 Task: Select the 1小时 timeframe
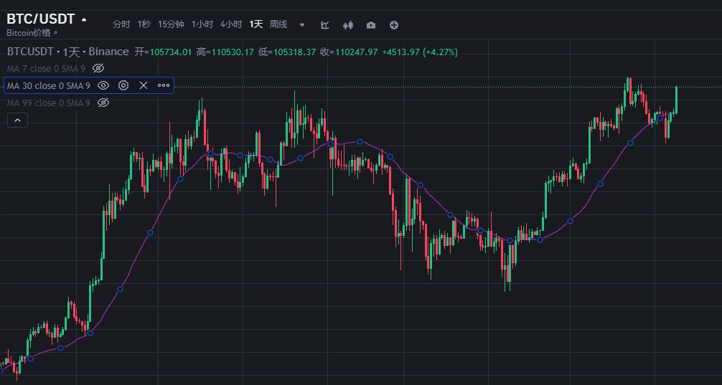coord(202,24)
